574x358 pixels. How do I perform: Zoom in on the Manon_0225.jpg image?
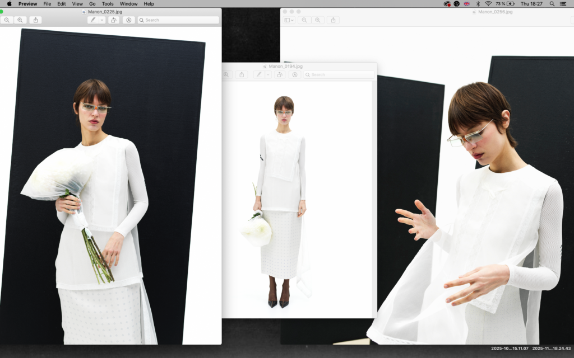point(20,20)
